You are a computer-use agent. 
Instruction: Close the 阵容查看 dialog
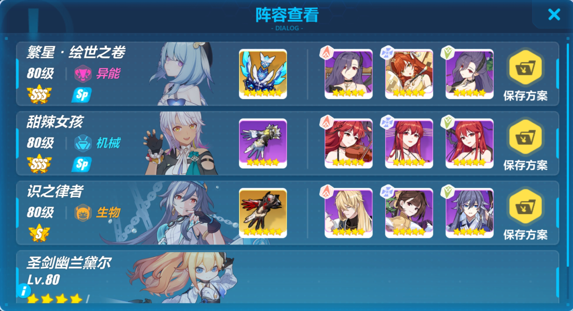point(554,15)
